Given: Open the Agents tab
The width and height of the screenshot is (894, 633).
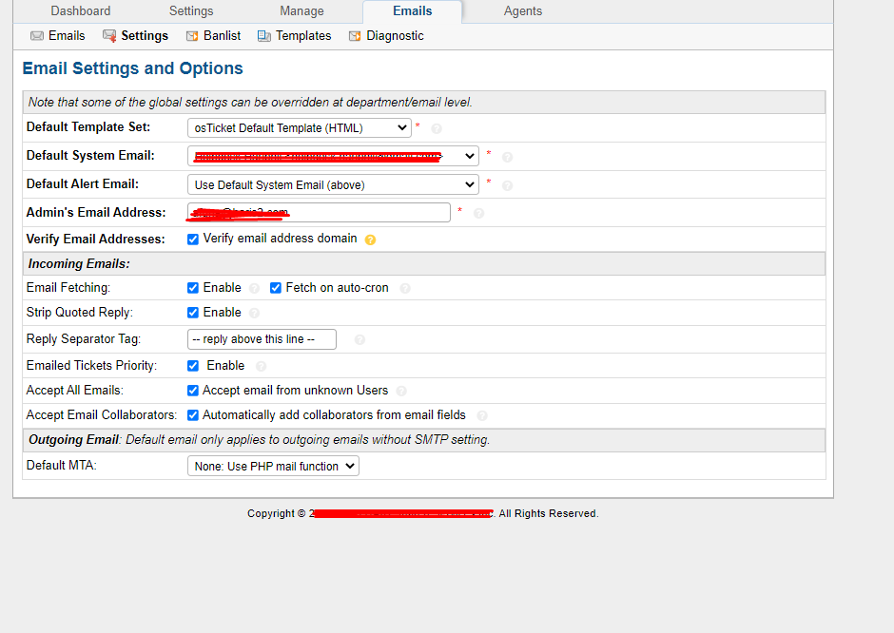Looking at the screenshot, I should 523,11.
